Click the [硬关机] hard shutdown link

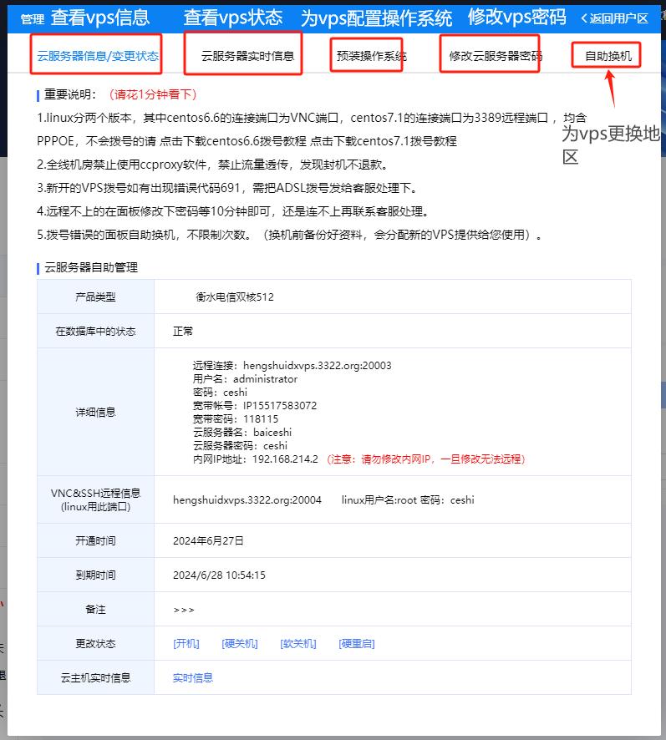point(240,644)
